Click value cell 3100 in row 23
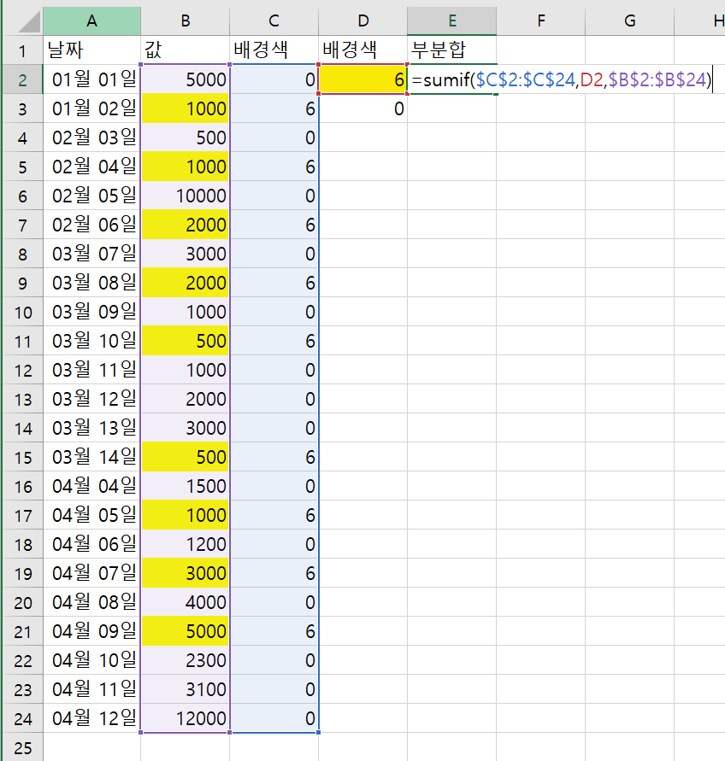This screenshot has width=725, height=761. 186,689
